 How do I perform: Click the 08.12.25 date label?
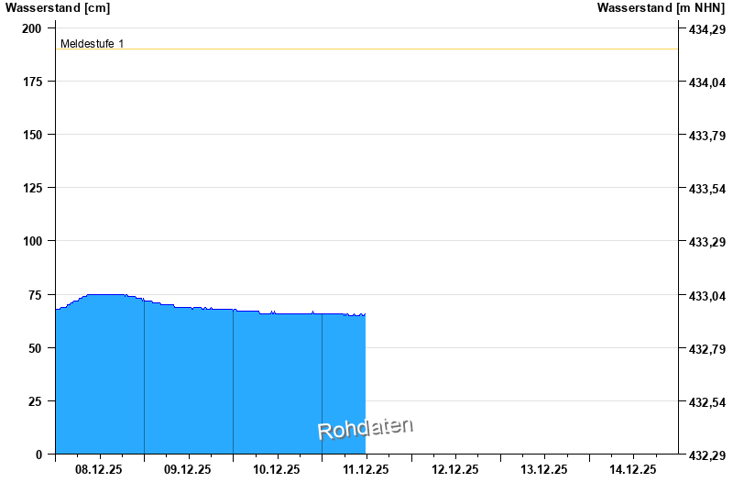point(99,469)
